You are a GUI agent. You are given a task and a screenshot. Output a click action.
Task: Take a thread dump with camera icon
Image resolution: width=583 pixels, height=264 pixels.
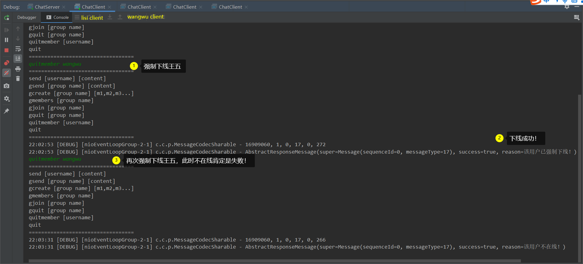click(6, 86)
